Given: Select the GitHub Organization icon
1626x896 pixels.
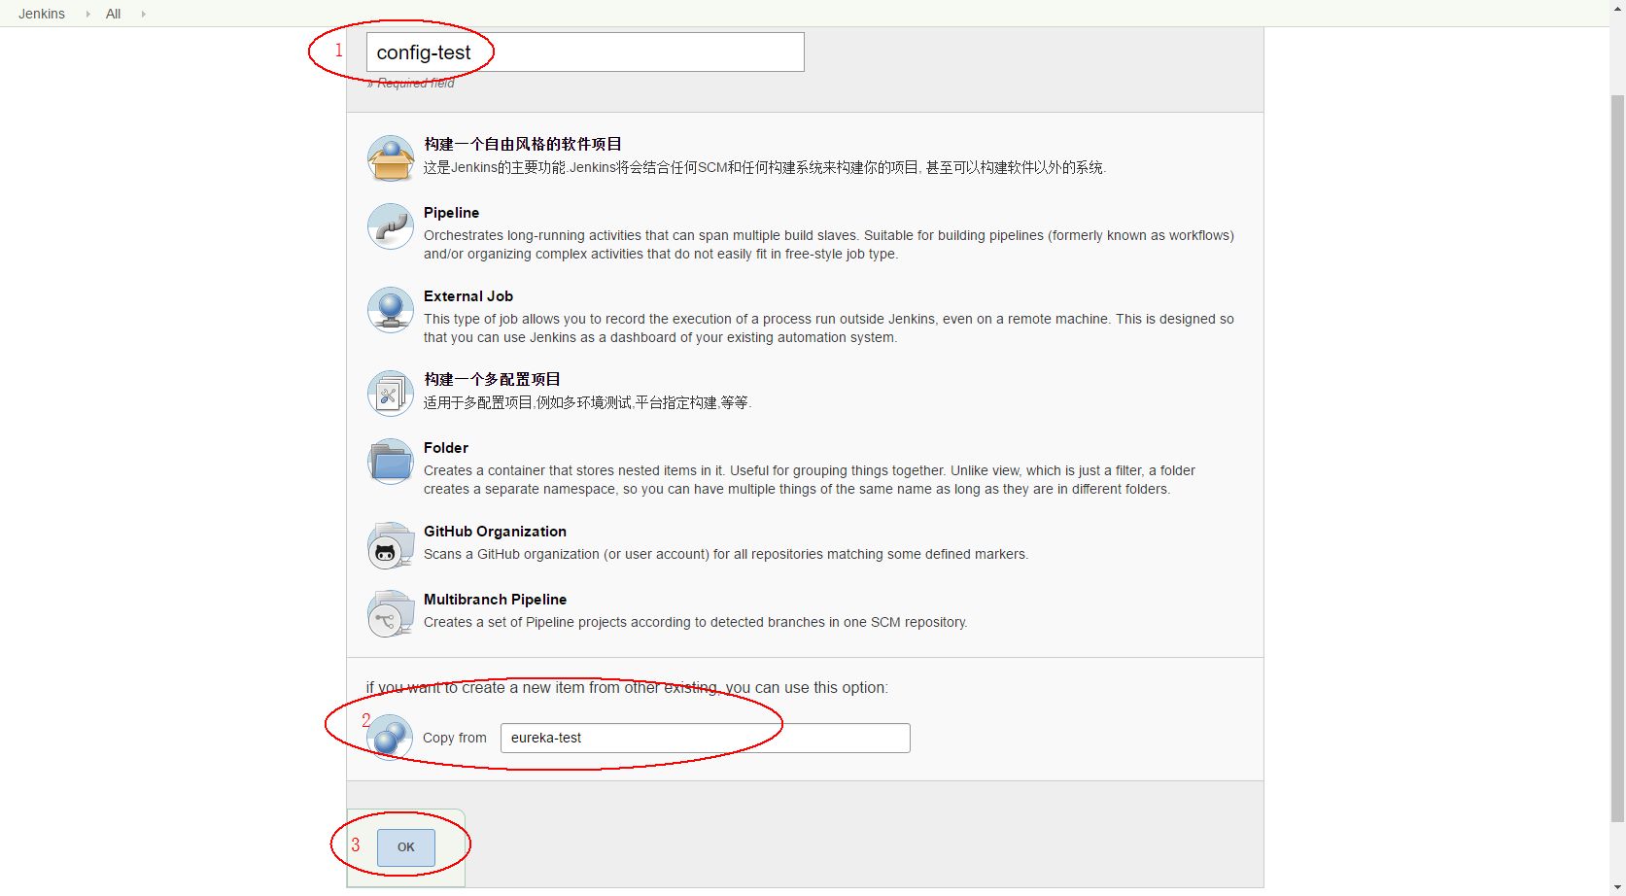Looking at the screenshot, I should tap(391, 545).
